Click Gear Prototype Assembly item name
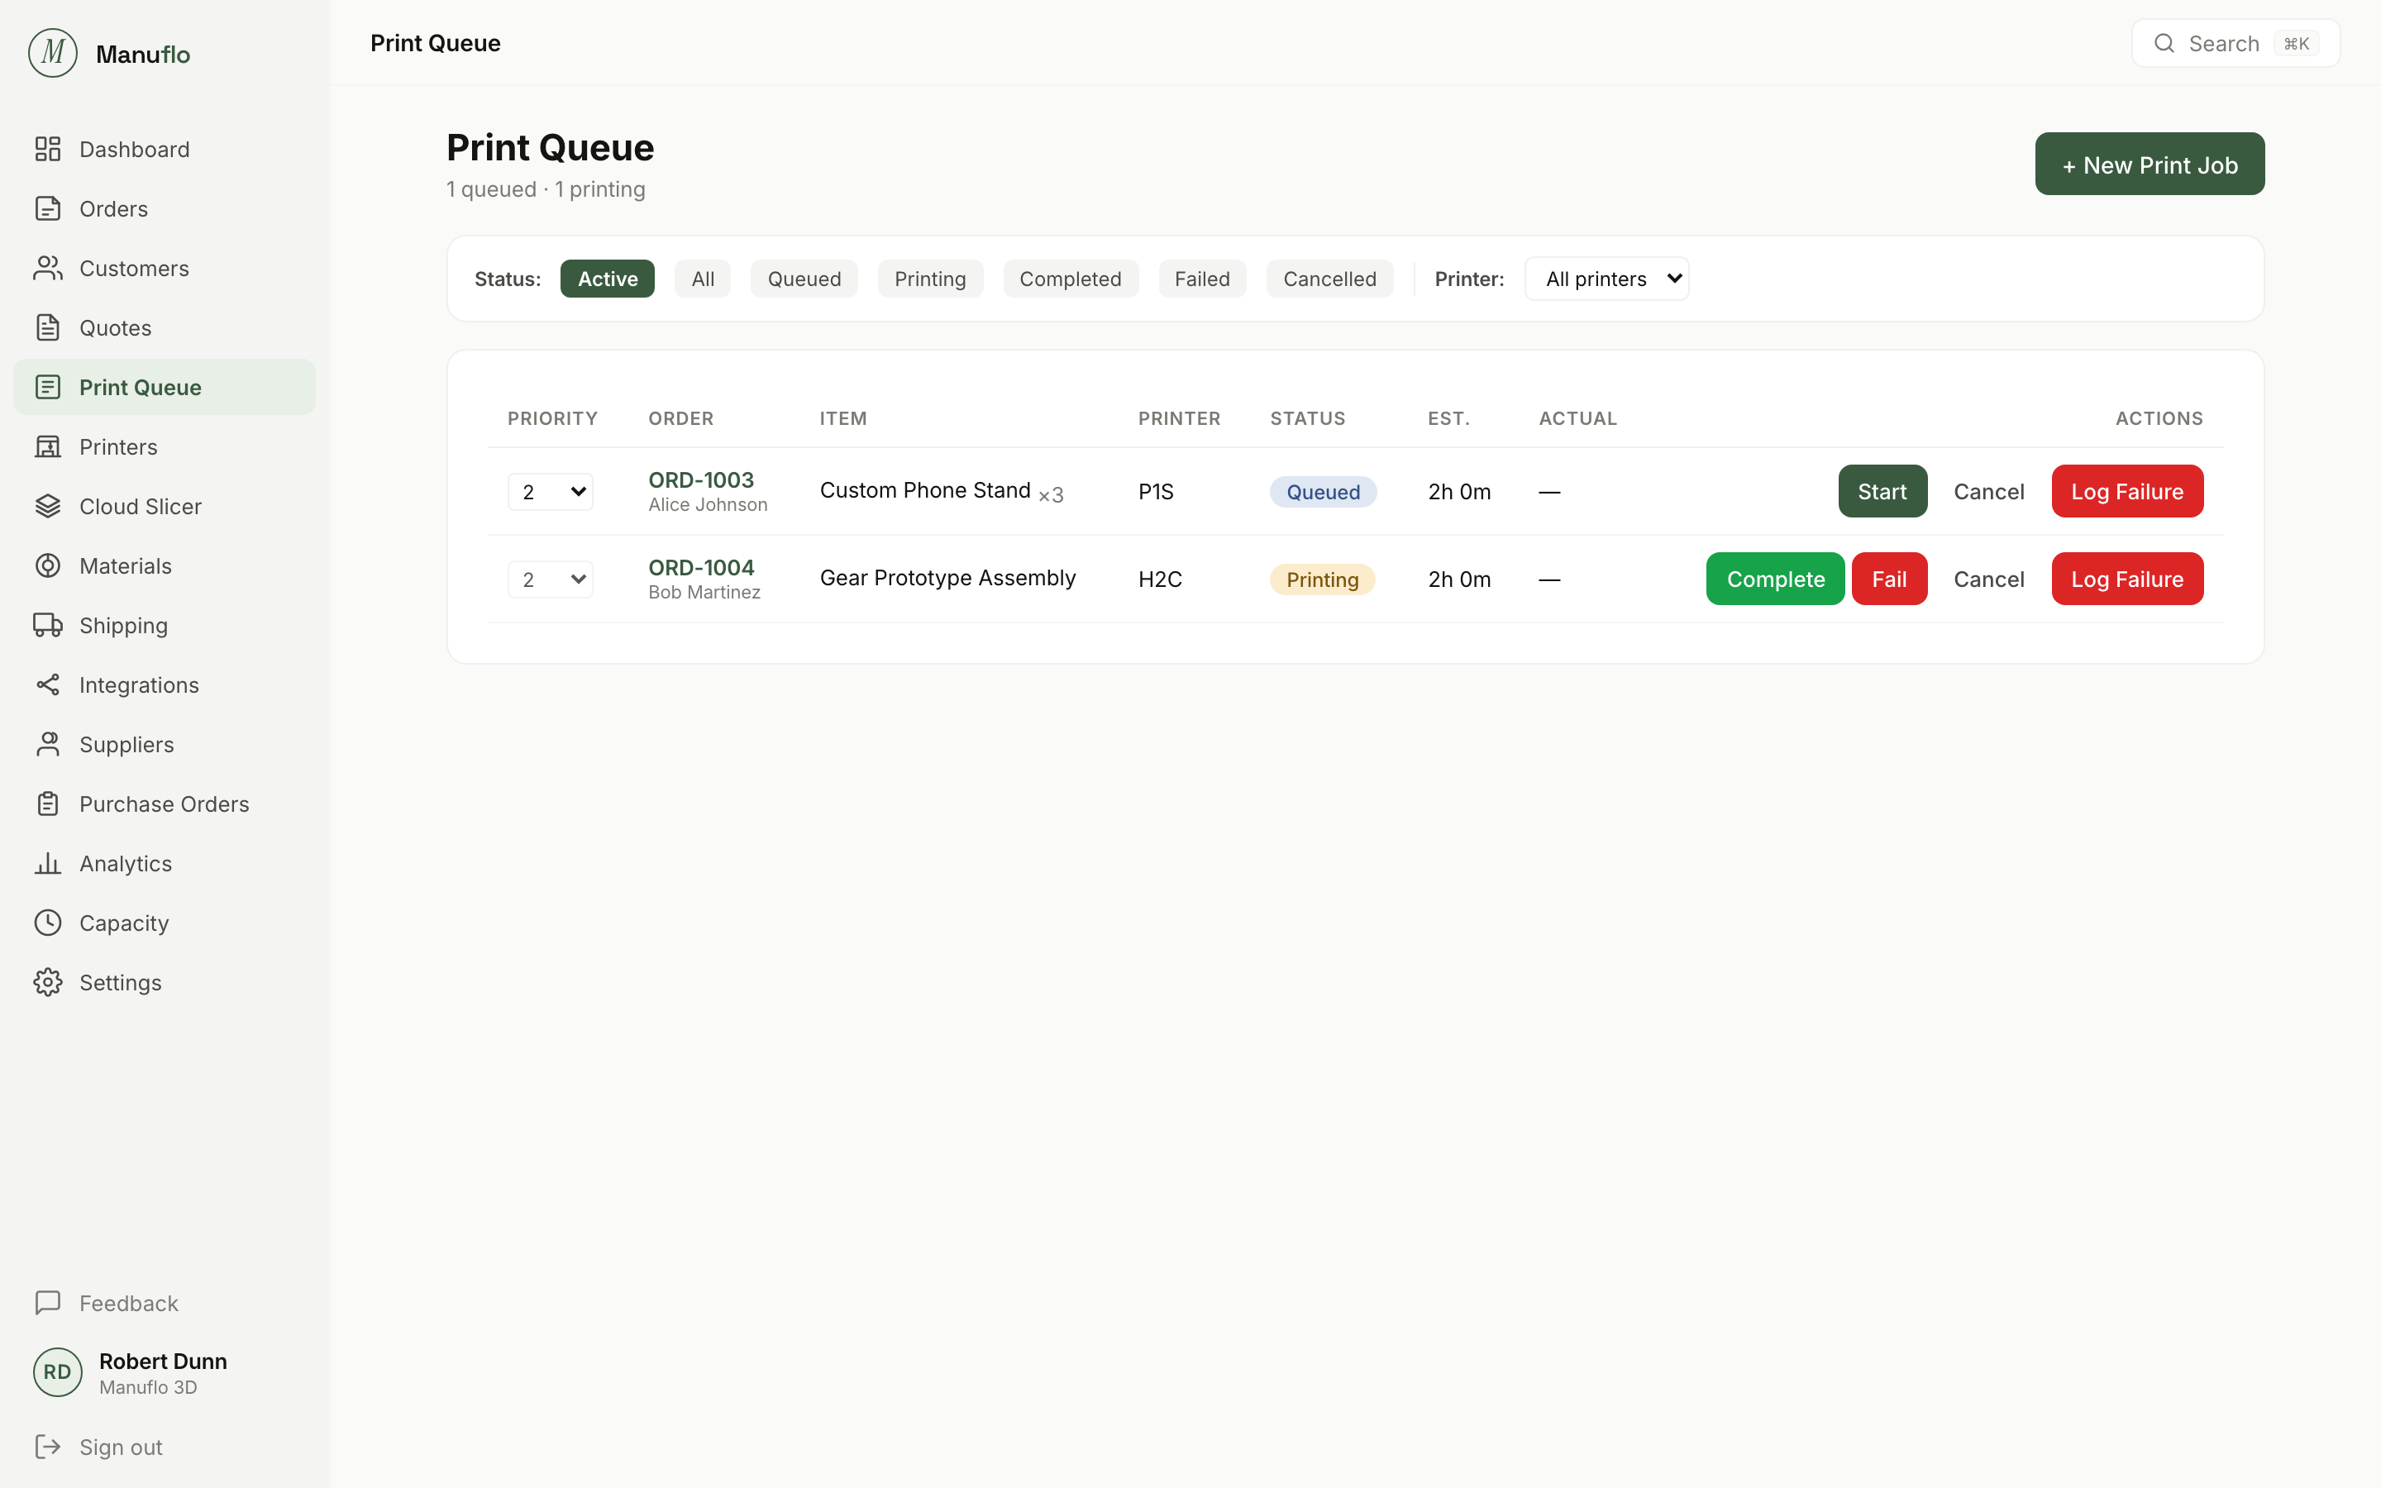Screen dimensions: 2381x1488 947,578
